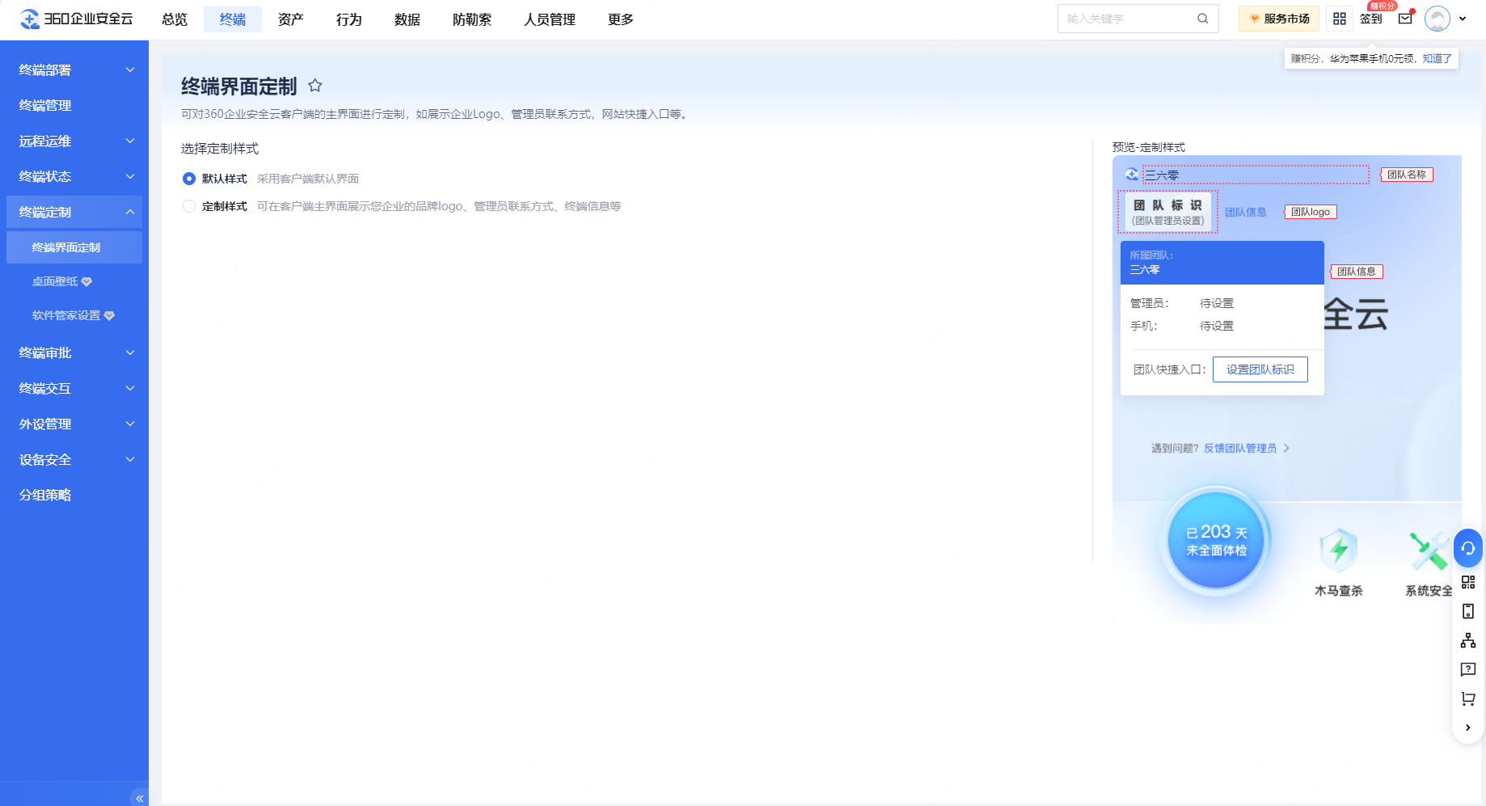This screenshot has width=1486, height=806.
Task: Switch to the 防勒索 top menu tab
Action: click(x=471, y=19)
